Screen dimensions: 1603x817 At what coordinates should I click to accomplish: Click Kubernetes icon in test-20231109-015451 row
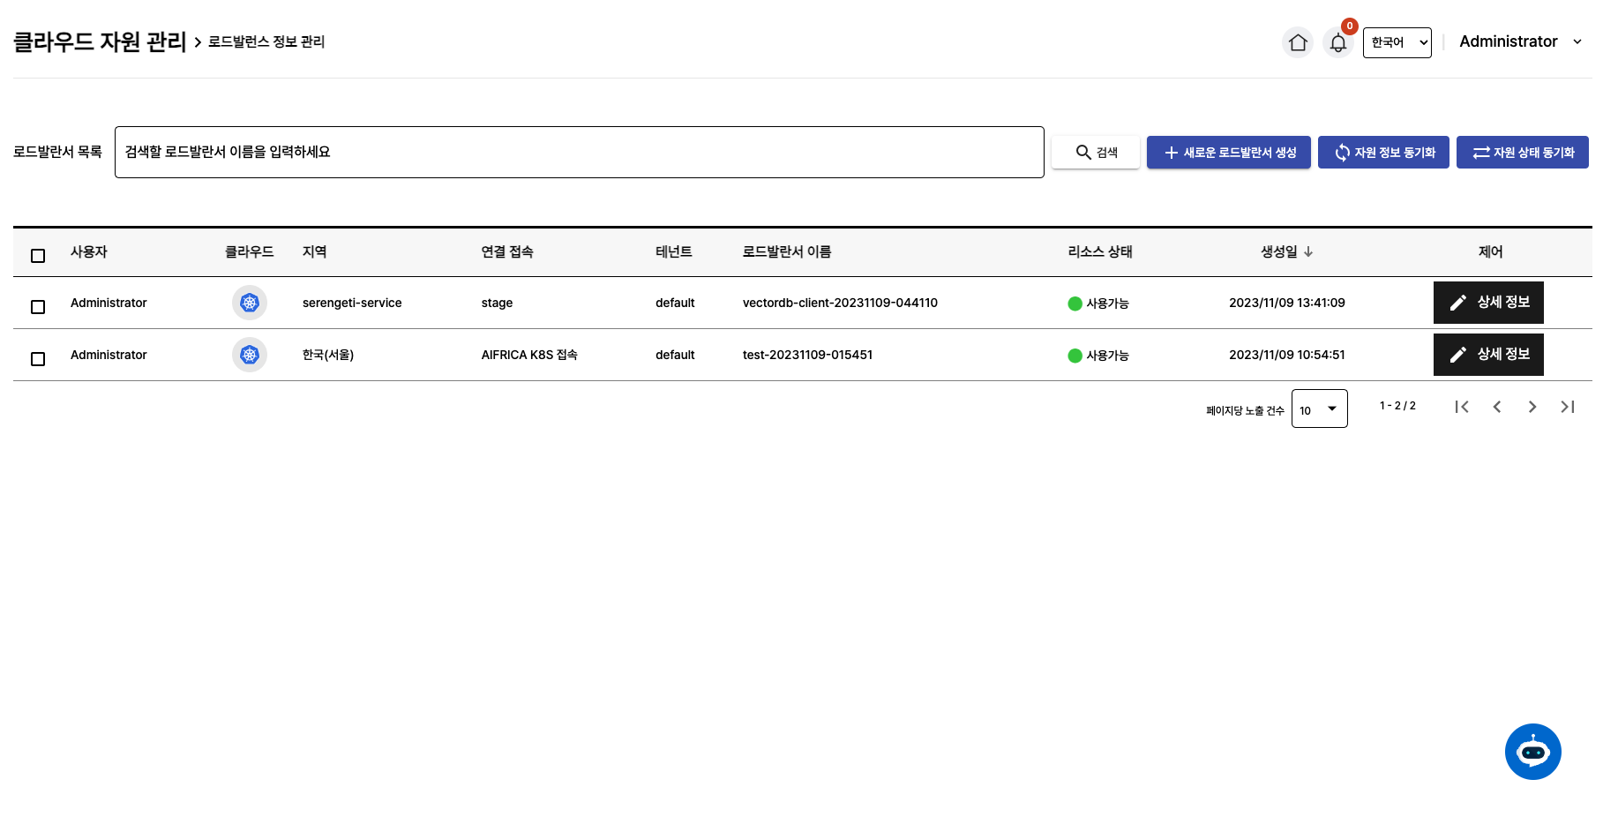tap(250, 355)
